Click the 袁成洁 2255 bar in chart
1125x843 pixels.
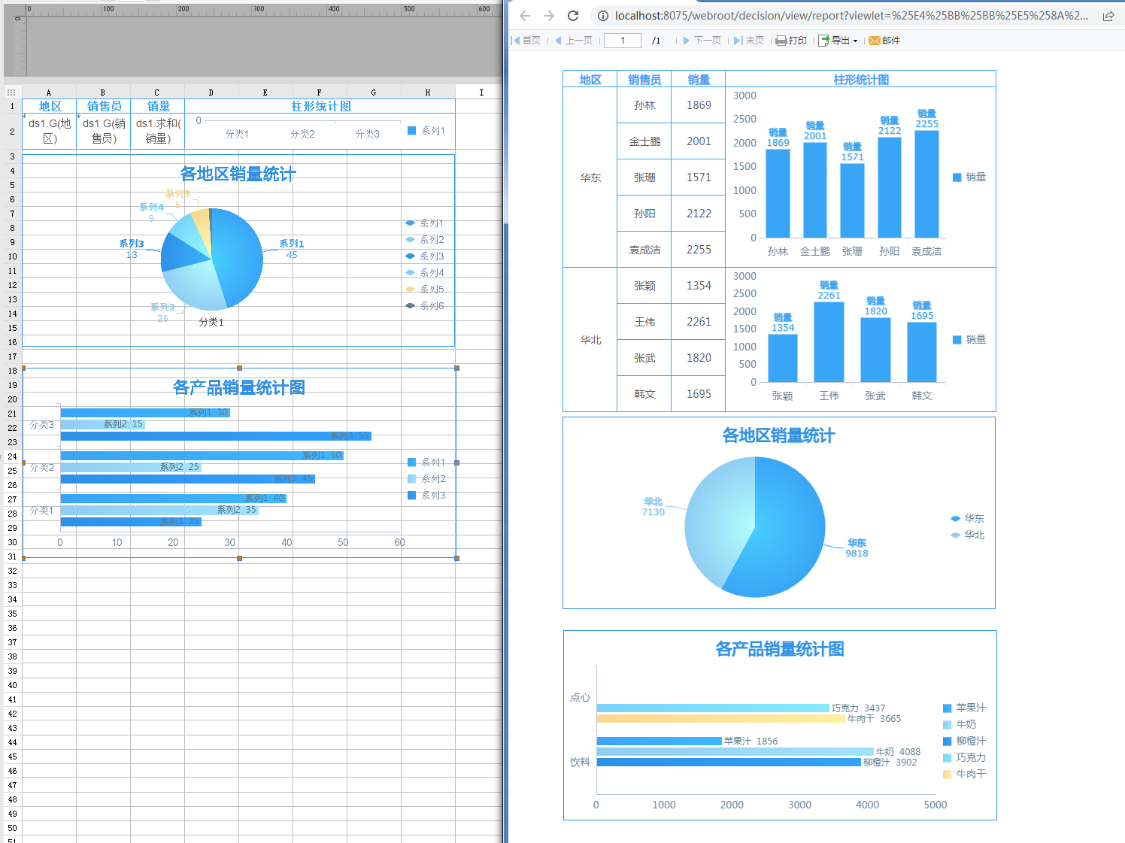click(926, 184)
